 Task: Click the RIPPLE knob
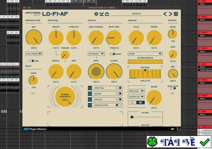click(x=56, y=72)
